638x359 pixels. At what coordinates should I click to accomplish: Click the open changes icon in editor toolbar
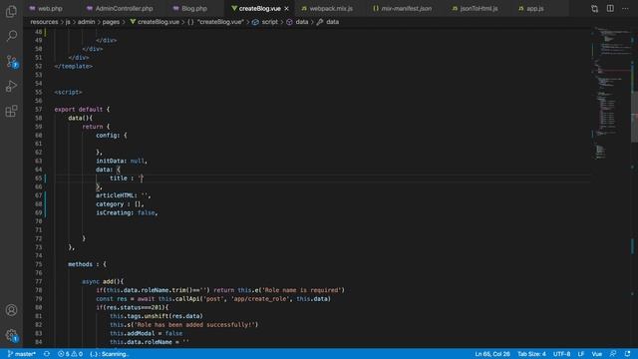pos(594,9)
